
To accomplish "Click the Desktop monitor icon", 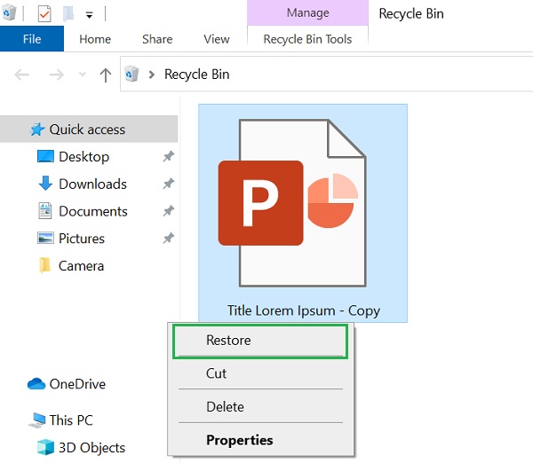I will (x=45, y=156).
